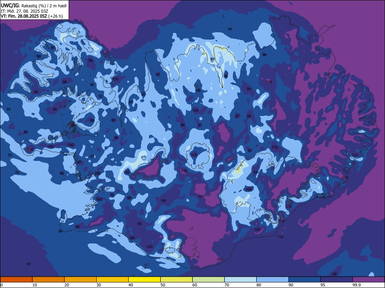Click the legend scale label '99.9'
This screenshot has width=385, height=288.
click(356, 285)
